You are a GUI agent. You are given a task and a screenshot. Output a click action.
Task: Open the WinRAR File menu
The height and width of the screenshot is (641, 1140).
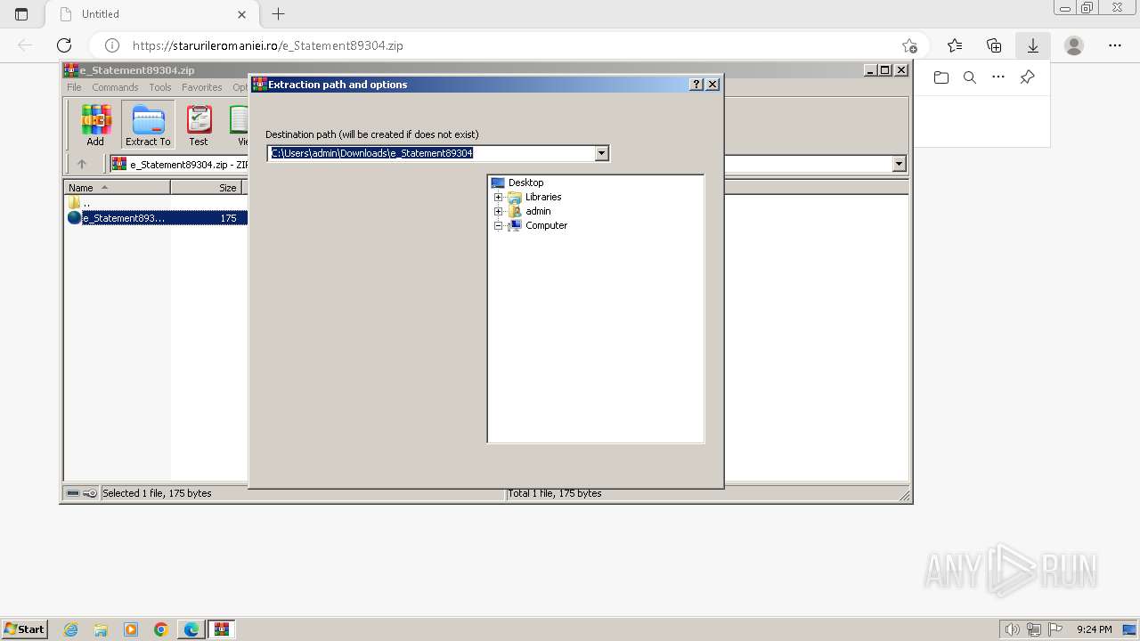click(74, 87)
